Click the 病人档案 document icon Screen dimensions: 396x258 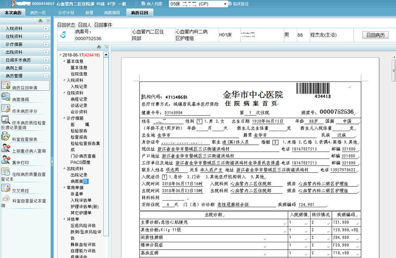[143, 4]
